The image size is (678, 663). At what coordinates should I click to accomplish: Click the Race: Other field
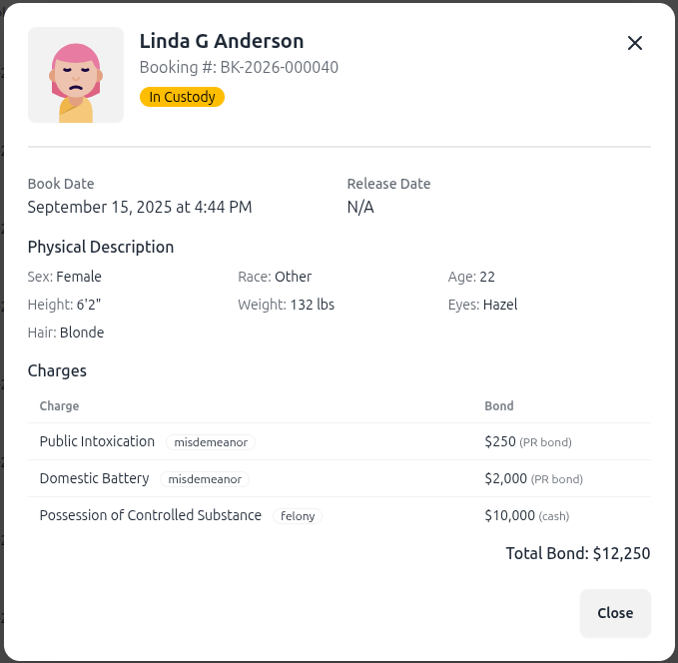tap(275, 277)
